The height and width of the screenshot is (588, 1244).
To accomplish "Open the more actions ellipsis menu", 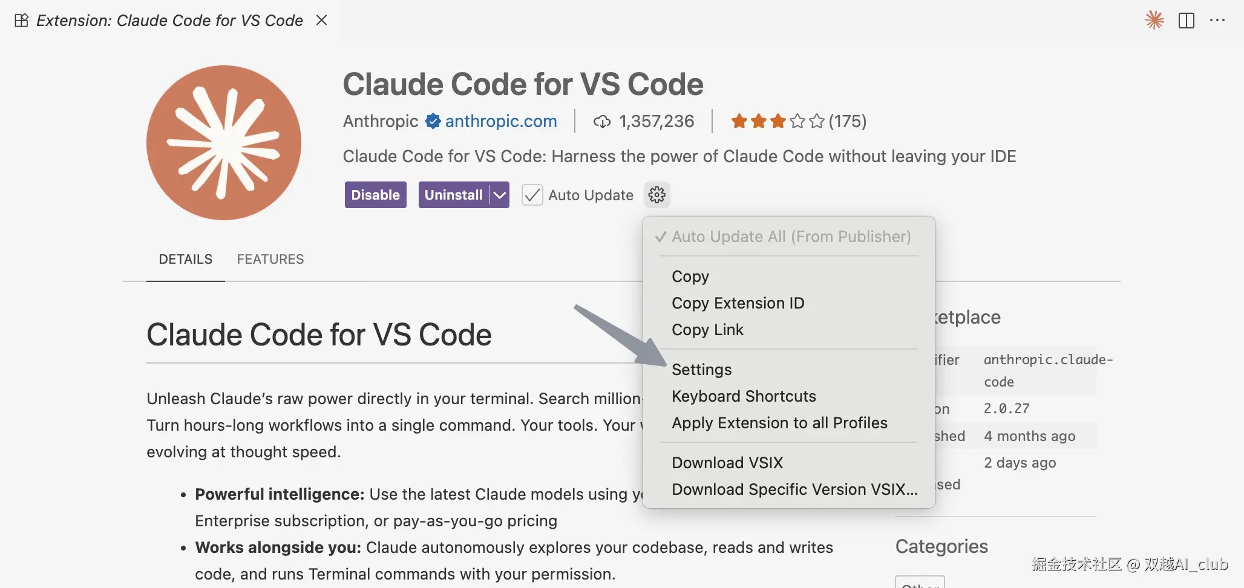I will coord(1217,21).
